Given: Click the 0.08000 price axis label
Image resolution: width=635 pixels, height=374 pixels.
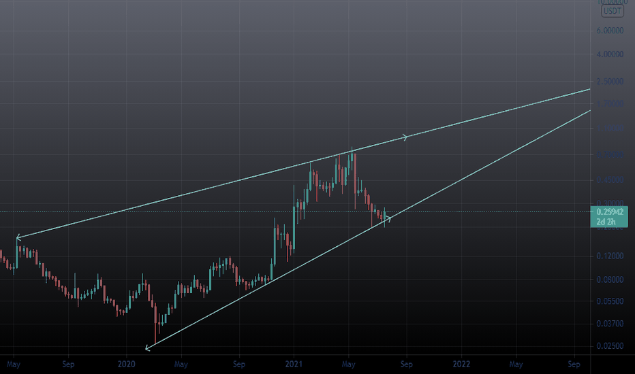Looking at the screenshot, I should click(610, 279).
